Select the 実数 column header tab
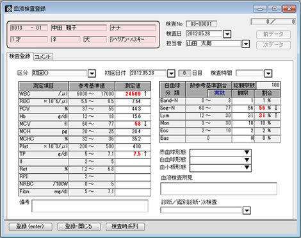 [220, 93]
